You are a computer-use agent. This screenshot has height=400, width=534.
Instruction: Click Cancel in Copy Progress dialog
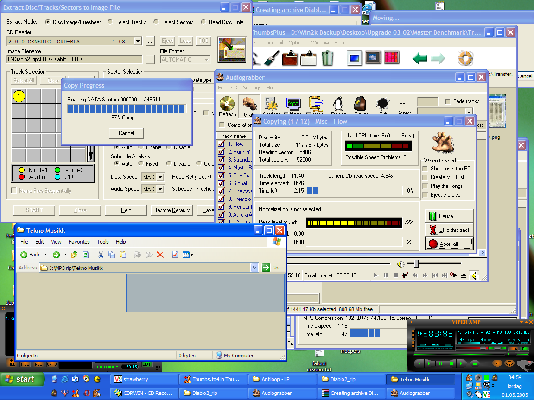point(127,133)
